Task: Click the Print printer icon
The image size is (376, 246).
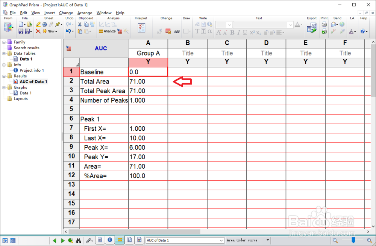Action: pyautogui.click(x=324, y=24)
